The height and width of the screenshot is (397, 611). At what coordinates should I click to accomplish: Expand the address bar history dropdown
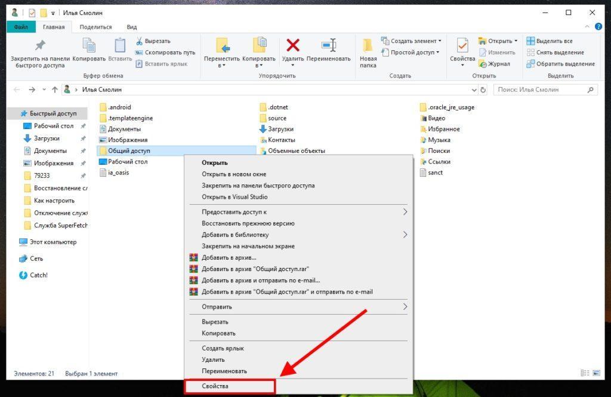[x=474, y=90]
